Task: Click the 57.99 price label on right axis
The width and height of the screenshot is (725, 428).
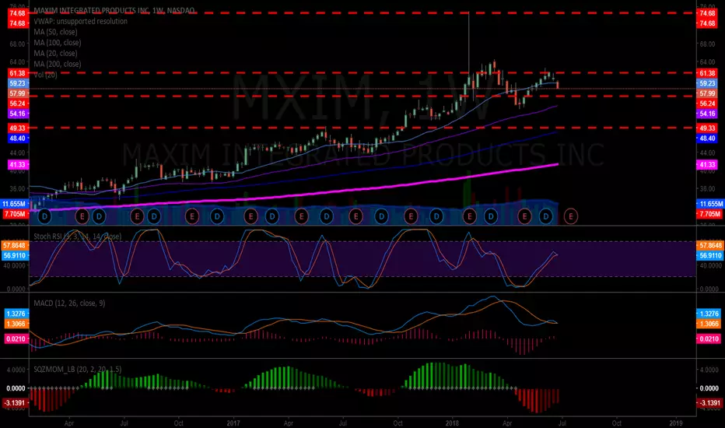Action: 707,93
